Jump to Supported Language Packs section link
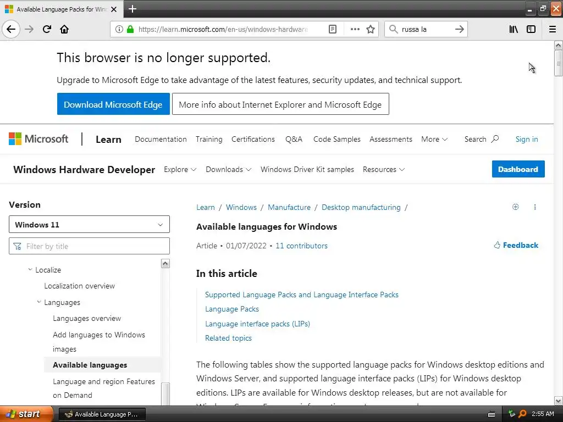The image size is (563, 422). pyautogui.click(x=302, y=295)
